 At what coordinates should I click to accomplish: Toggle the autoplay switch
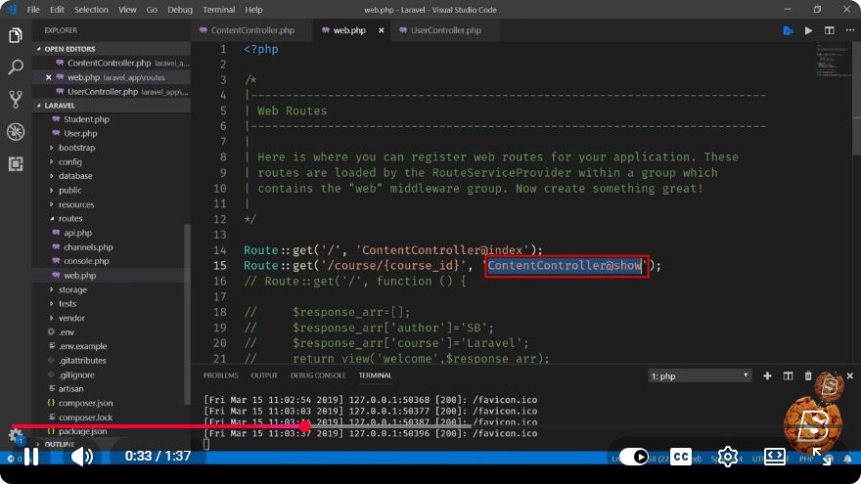[633, 457]
